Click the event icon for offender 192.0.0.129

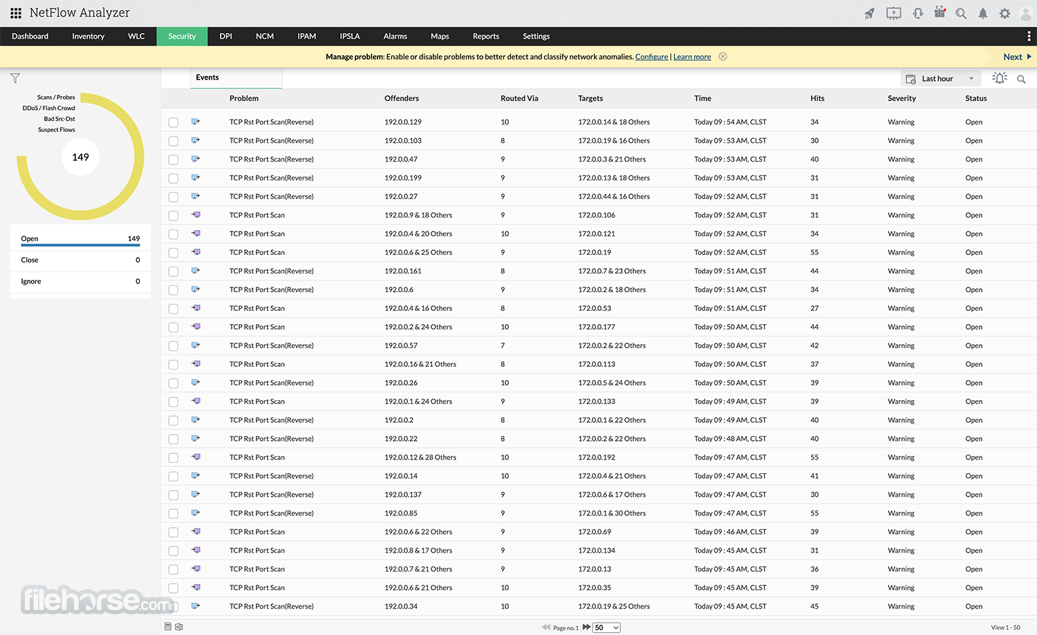[x=196, y=122]
